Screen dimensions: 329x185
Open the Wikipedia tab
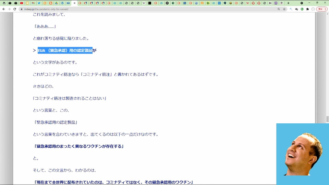point(144,3)
